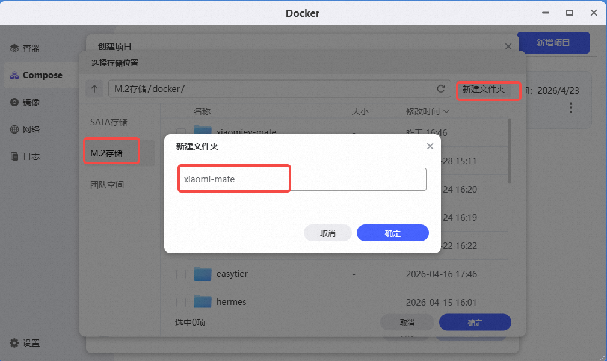The width and height of the screenshot is (607, 361).
Task: Click the folder name input containing xiaomi-mate
Action: [x=303, y=179]
